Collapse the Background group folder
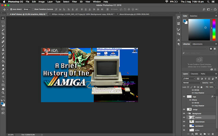The image size is (218, 136). coord(187,113)
